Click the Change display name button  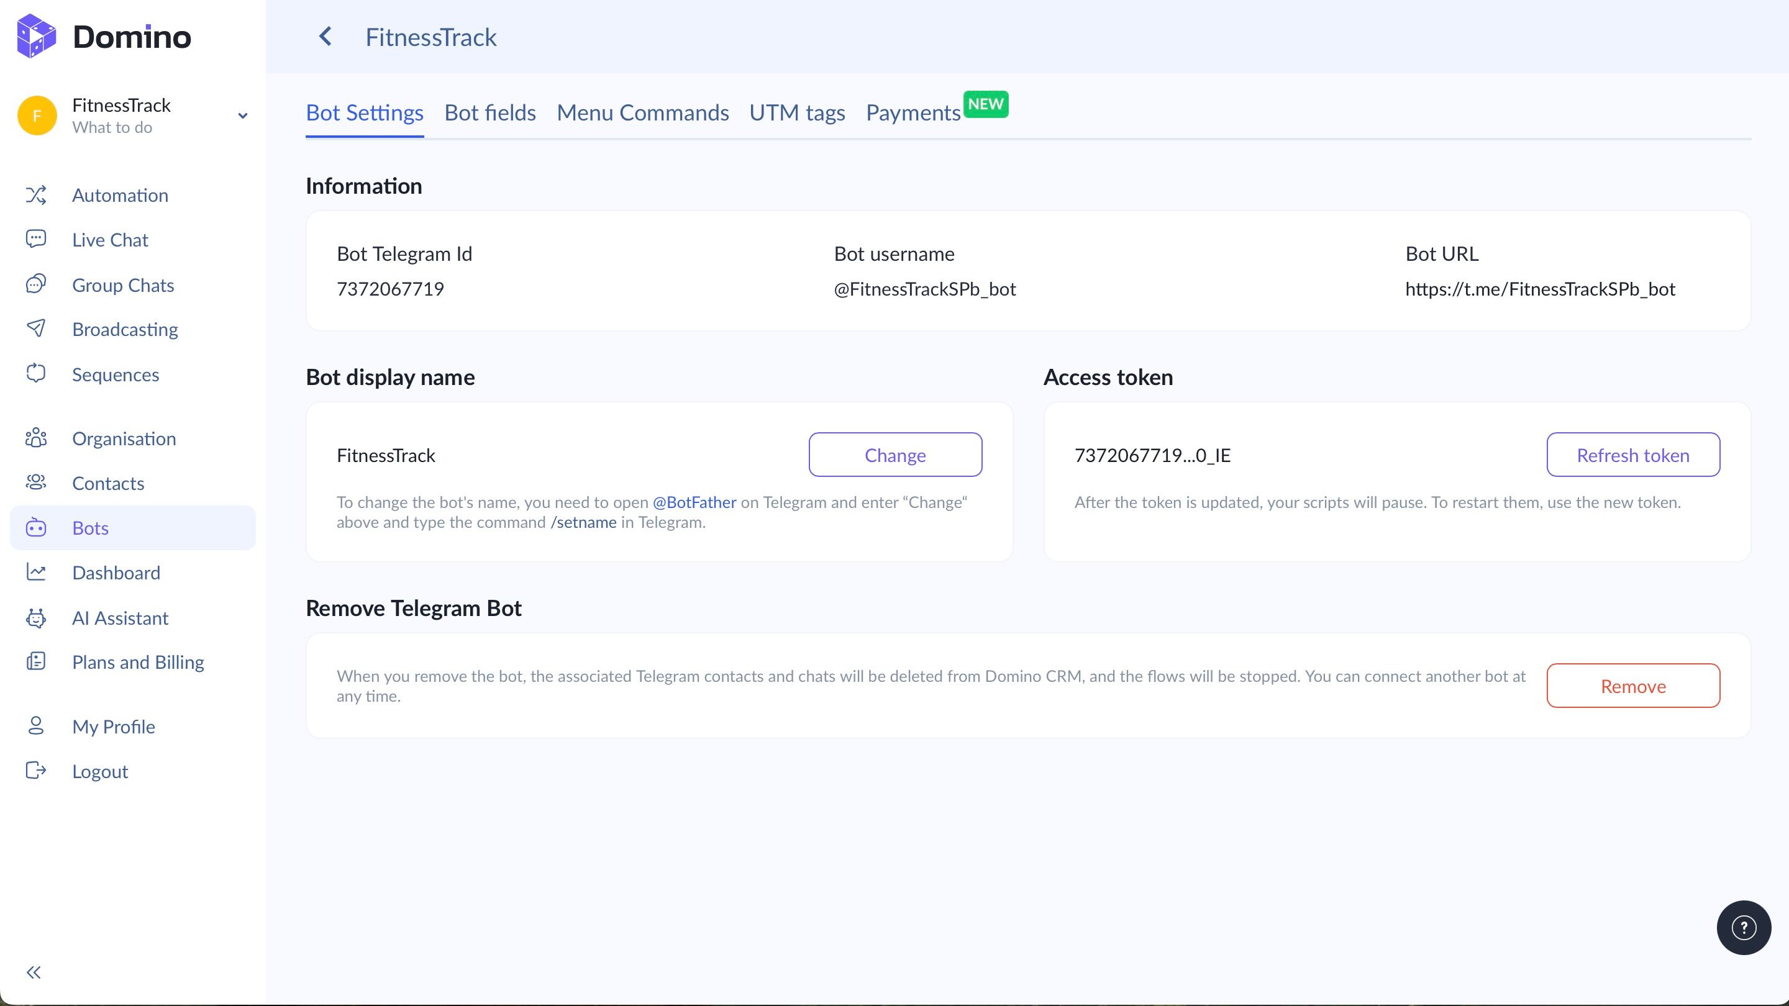coord(894,455)
